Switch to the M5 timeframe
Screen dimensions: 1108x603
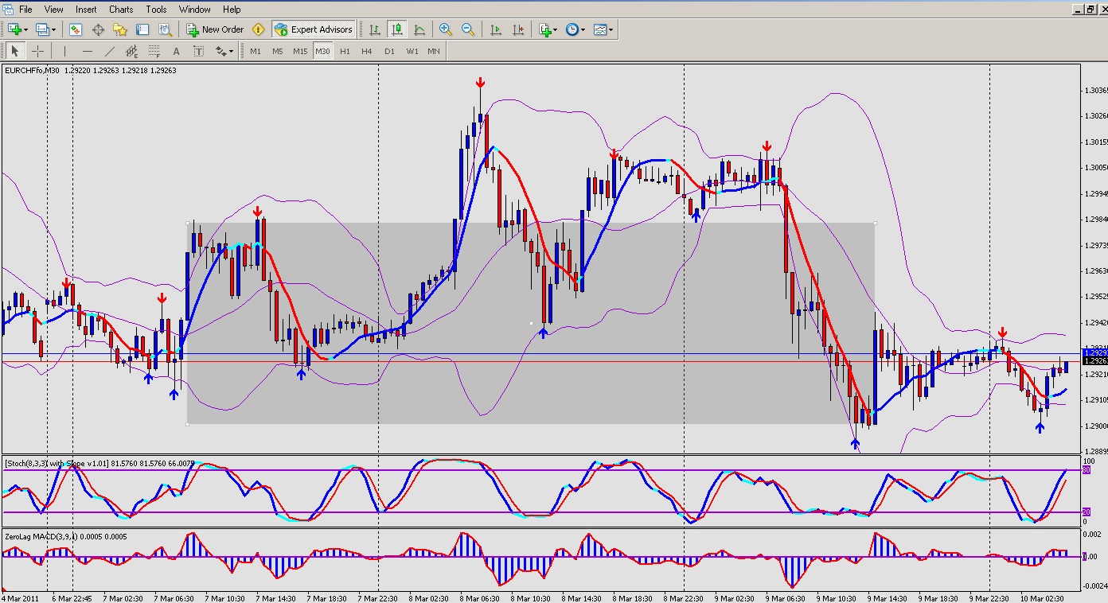click(278, 51)
